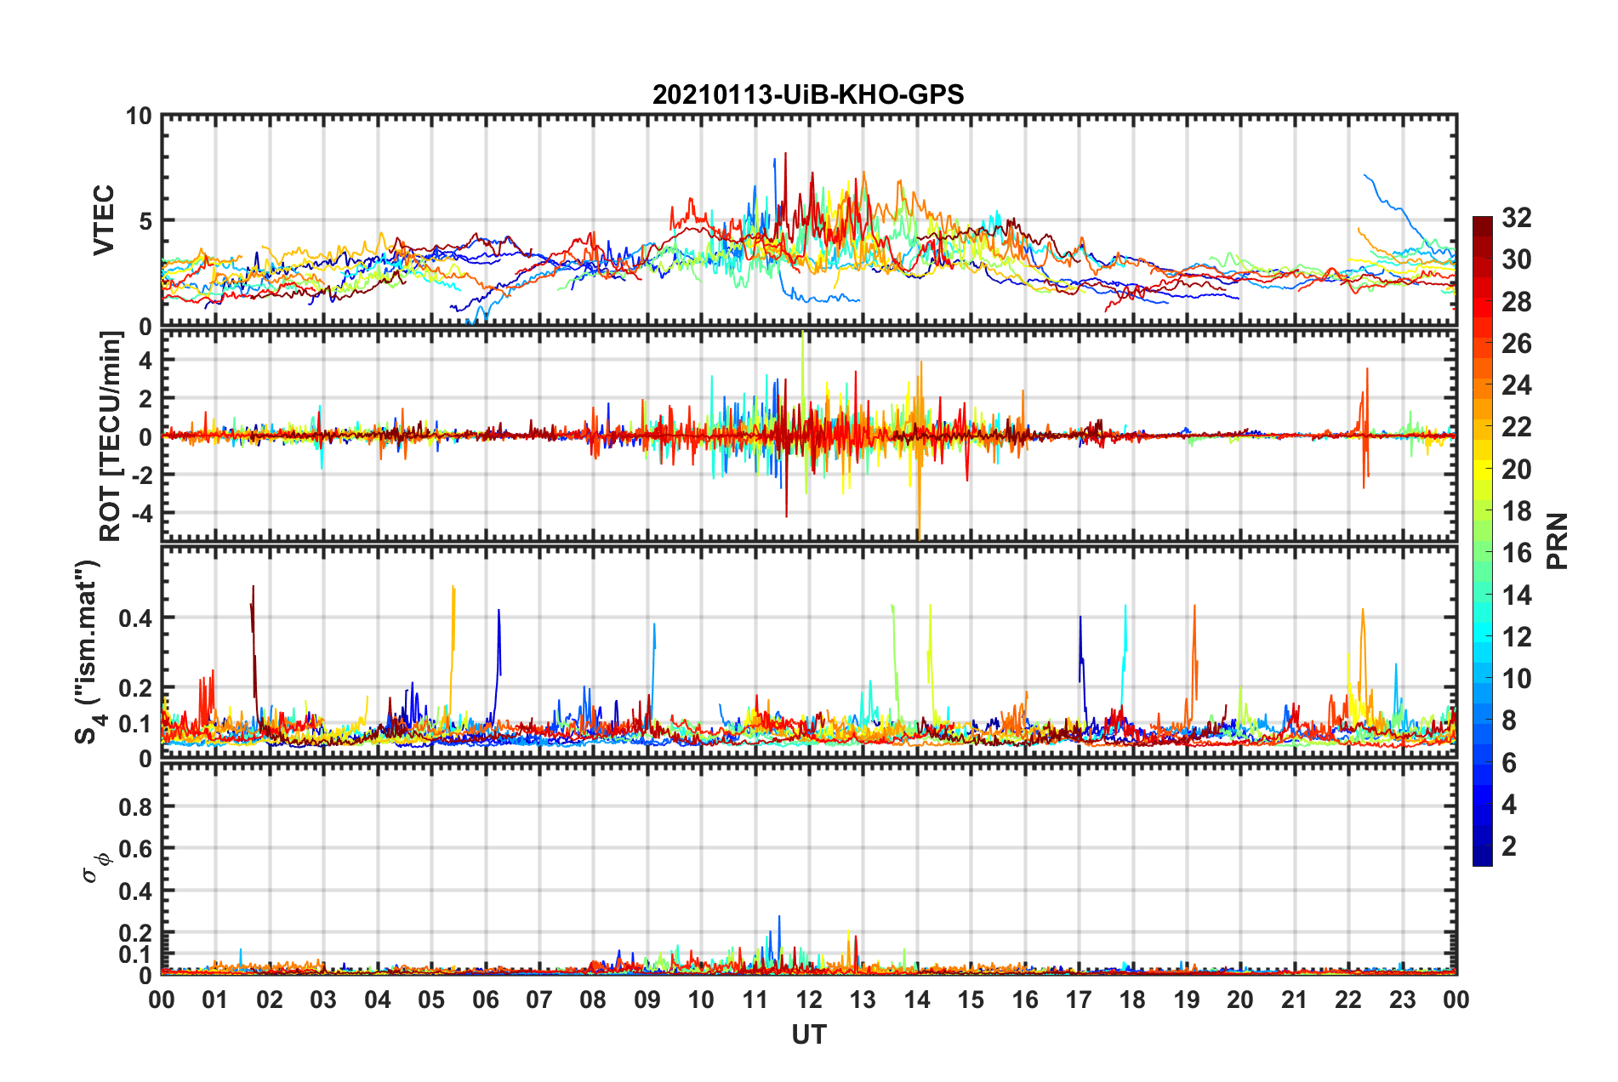This screenshot has height=1082, width=1618.
Task: Click colorbar tick label 24
Action: [1516, 385]
